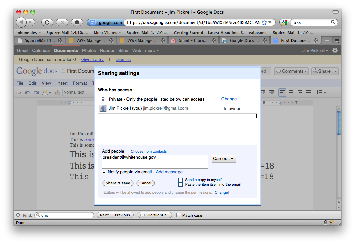
Task: Click the Redo arrow in Docs toolbar
Action: click(x=36, y=92)
